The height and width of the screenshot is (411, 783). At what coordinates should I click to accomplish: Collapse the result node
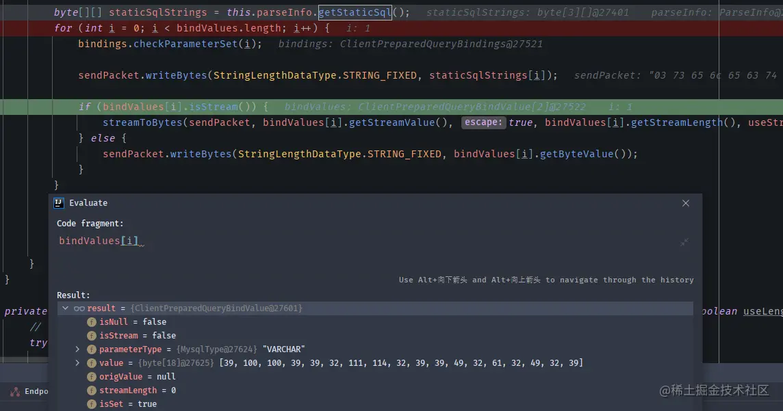pos(66,308)
